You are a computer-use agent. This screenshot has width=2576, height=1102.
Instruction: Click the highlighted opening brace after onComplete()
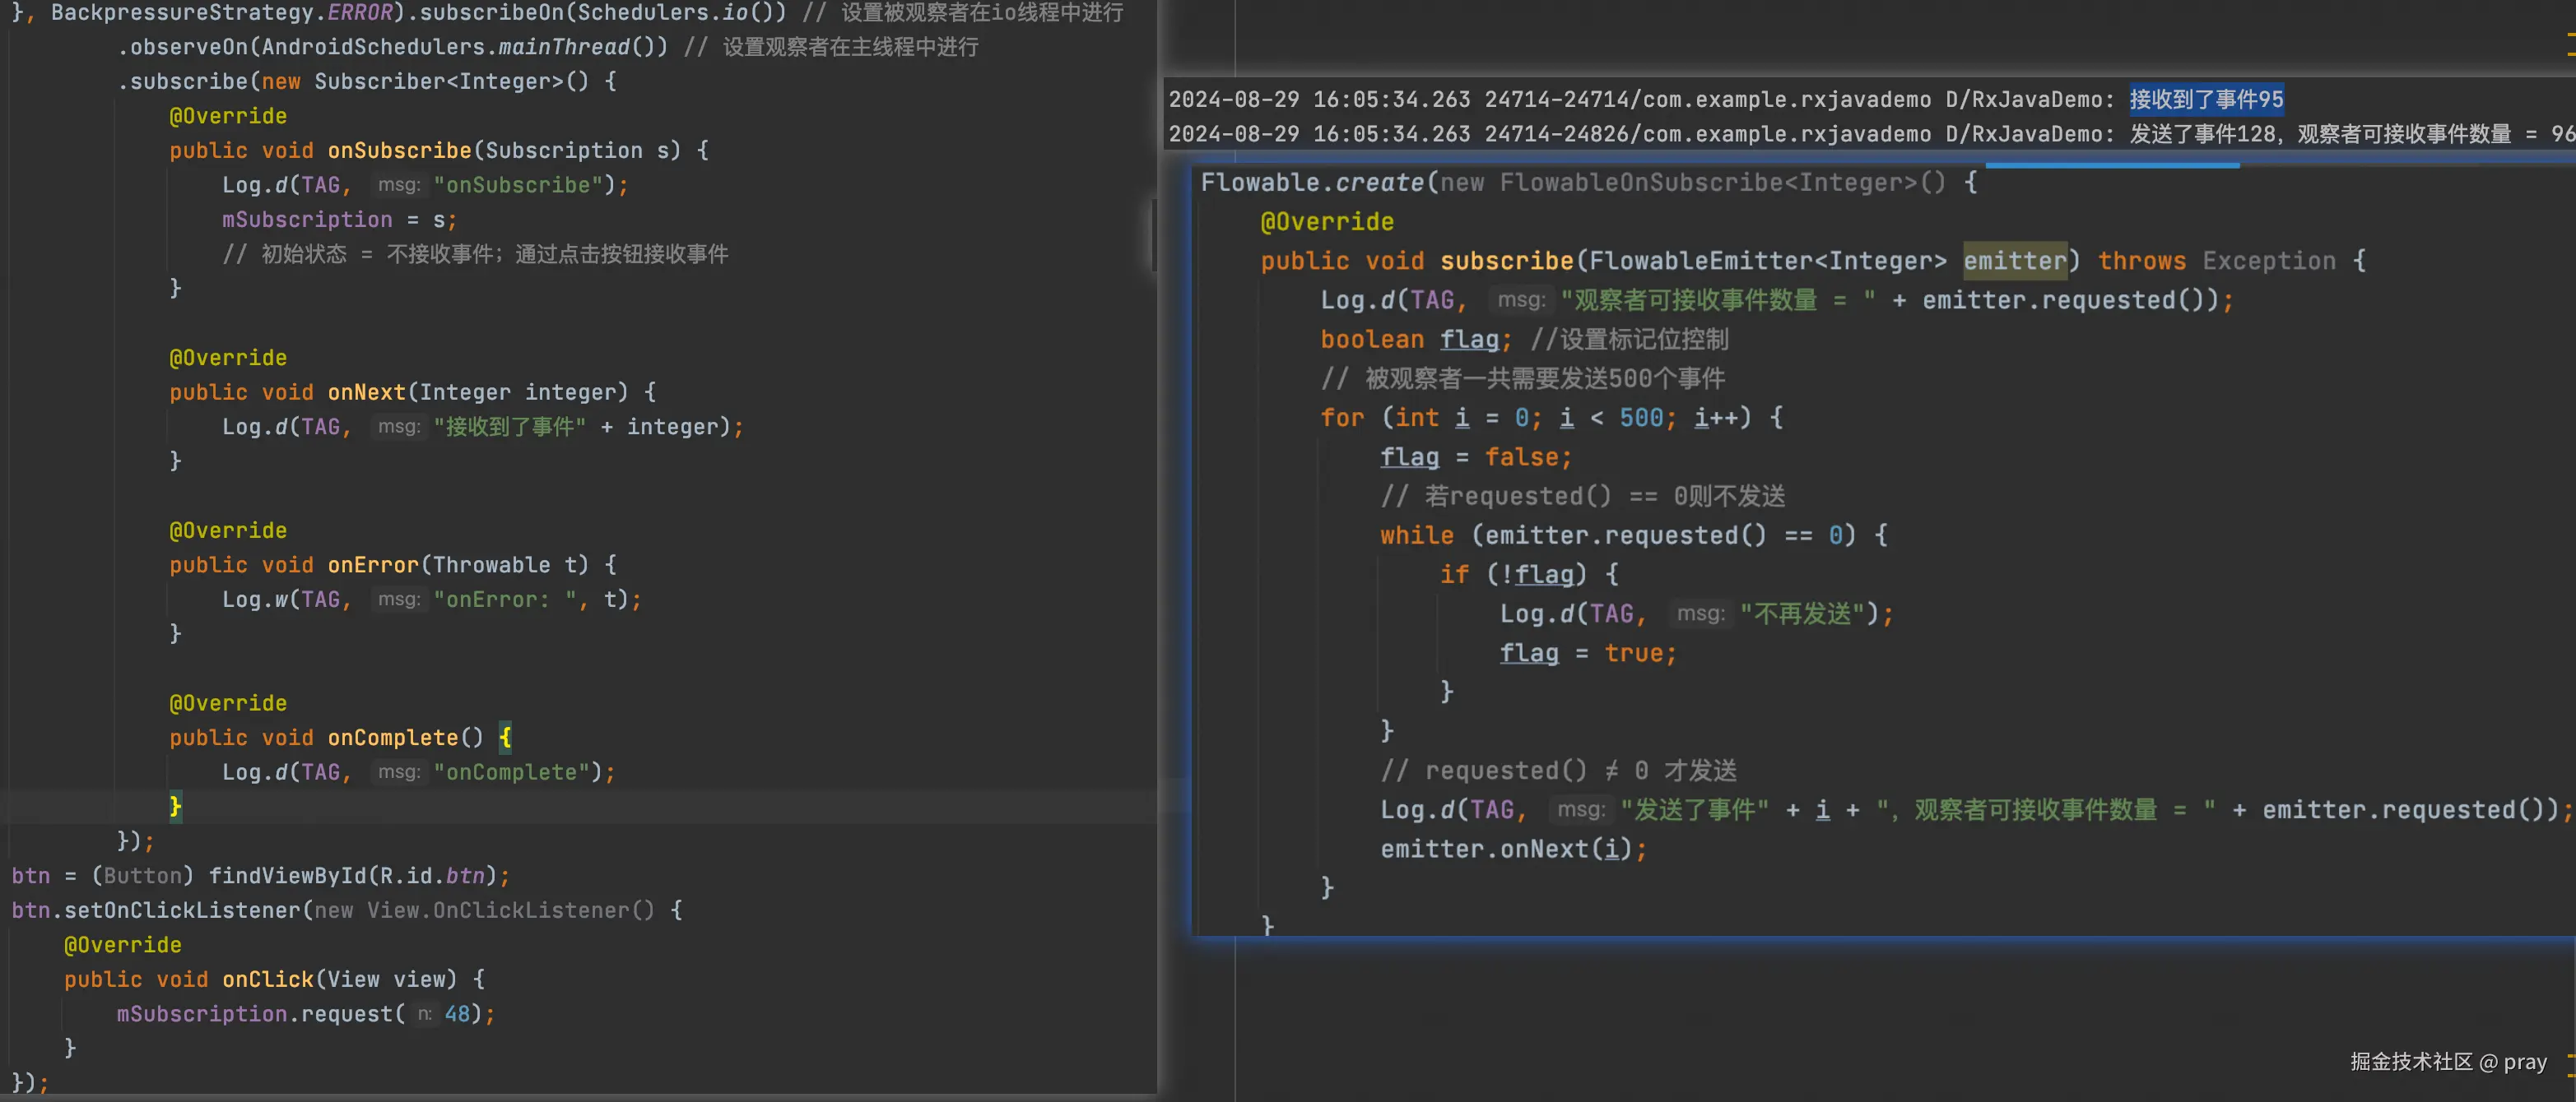[505, 739]
